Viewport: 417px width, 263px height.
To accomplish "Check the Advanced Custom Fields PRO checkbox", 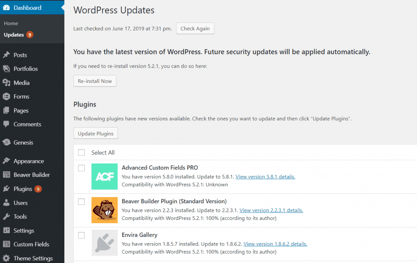I will (81, 168).
